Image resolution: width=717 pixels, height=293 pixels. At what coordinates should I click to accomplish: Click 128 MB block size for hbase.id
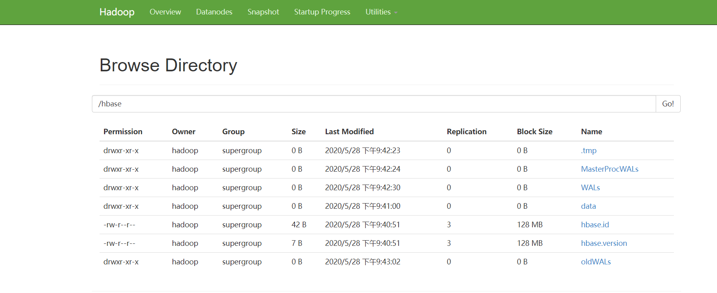(x=530, y=224)
